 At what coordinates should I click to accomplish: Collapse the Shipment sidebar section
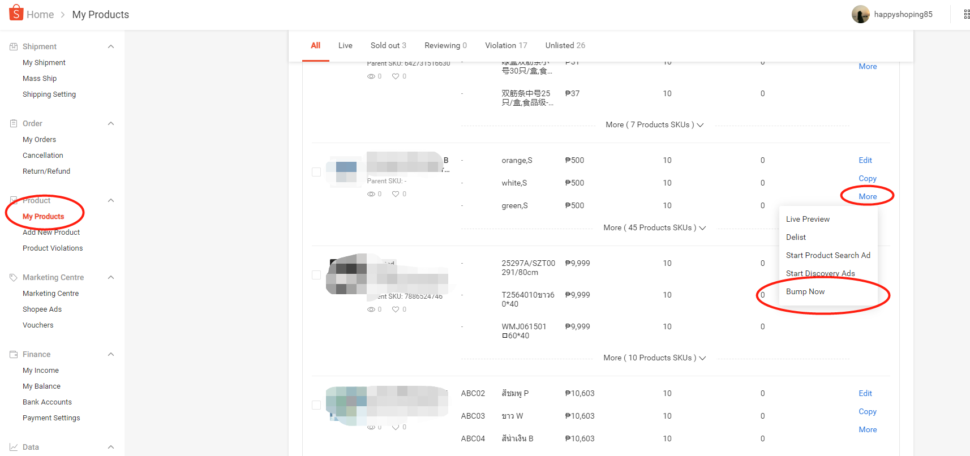(x=111, y=46)
